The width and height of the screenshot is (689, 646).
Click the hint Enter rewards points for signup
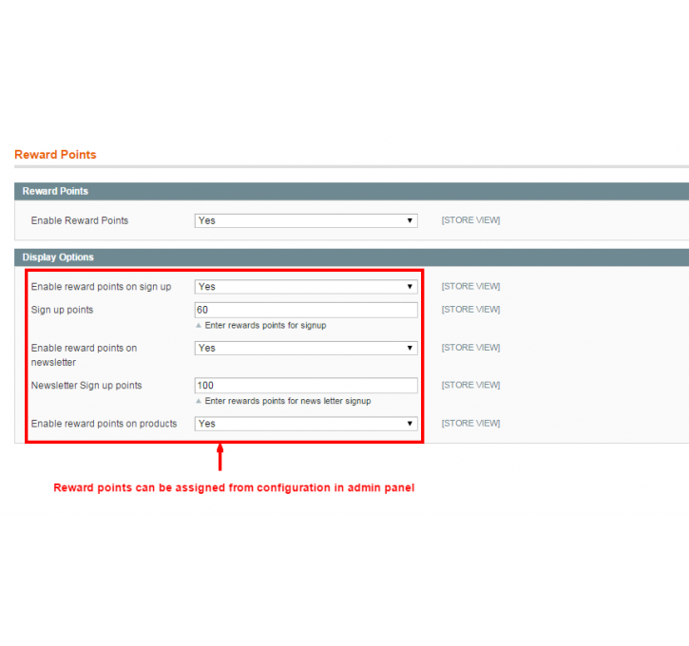tap(265, 326)
